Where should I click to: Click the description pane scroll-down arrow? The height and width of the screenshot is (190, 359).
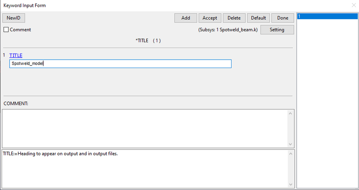tap(290, 184)
